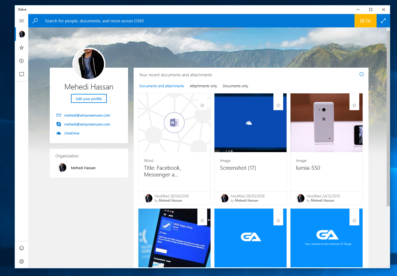Viewport: 397px width, 276px height.
Task: Select Documents only filter
Action: 235,86
